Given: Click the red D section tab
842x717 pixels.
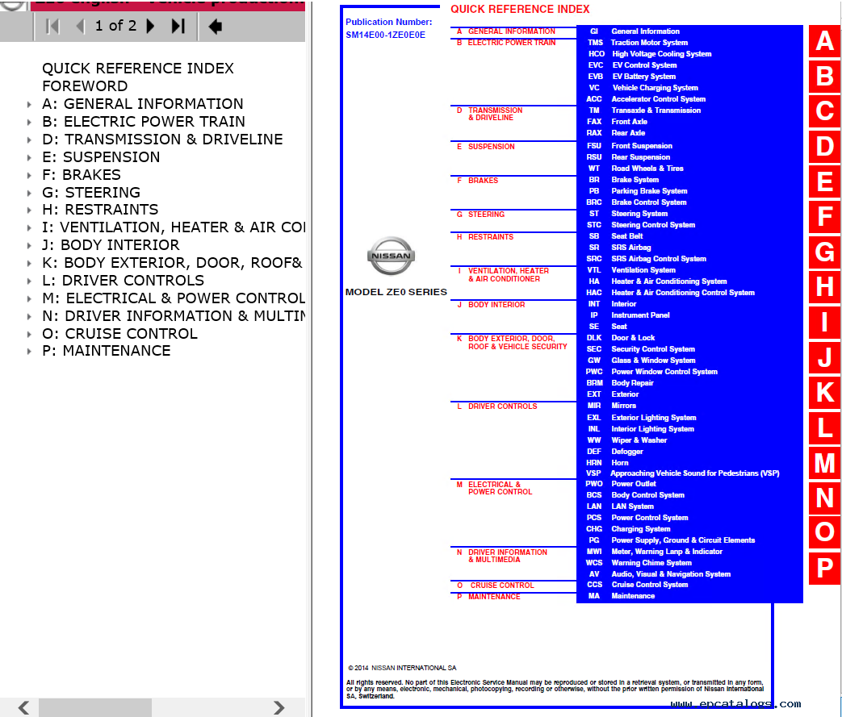Looking at the screenshot, I should (x=825, y=147).
